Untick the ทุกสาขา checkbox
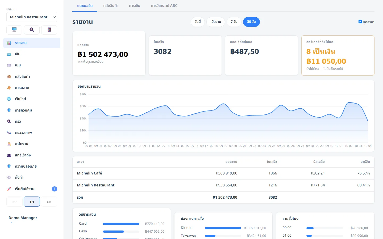 tap(360, 22)
